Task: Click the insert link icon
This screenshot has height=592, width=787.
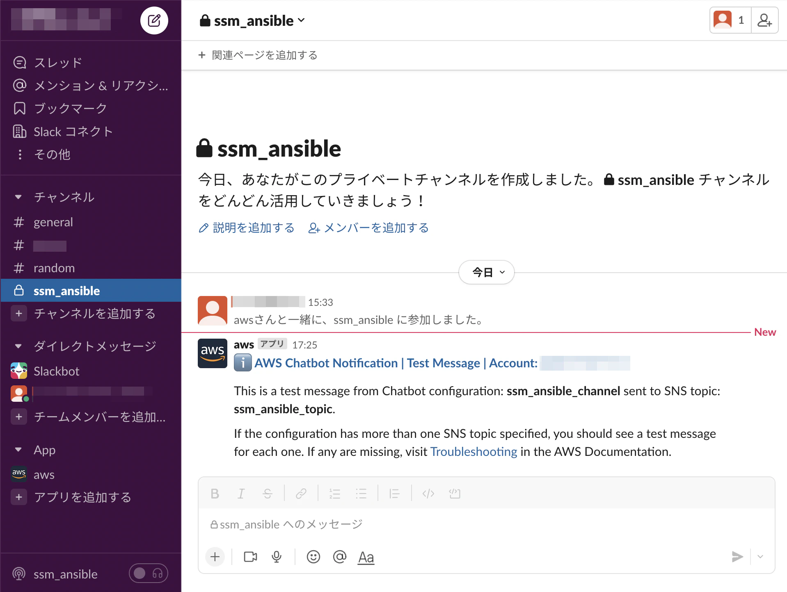Action: [301, 494]
